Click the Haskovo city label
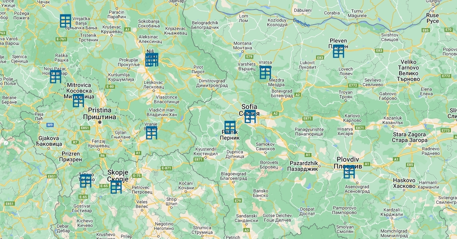The width and height of the screenshot is (457, 239). point(404,183)
